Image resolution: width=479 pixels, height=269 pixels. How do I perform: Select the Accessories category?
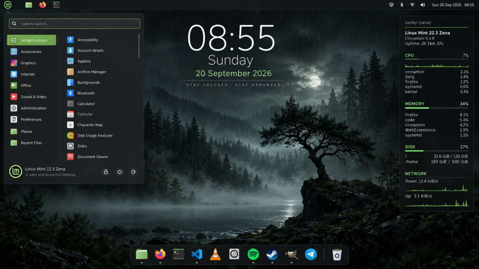coord(32,52)
